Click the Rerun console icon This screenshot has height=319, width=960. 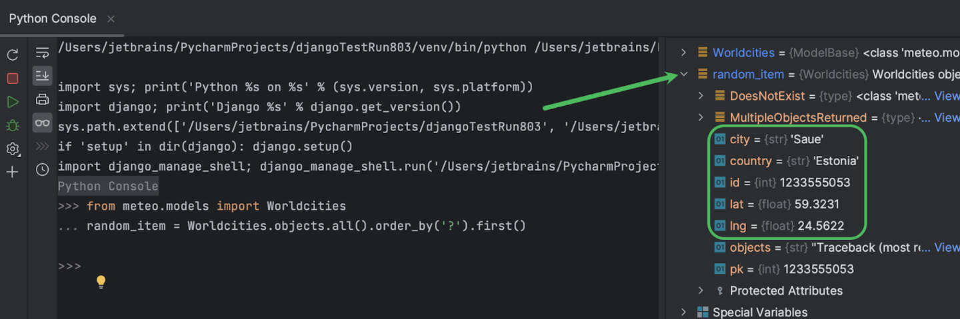tap(13, 55)
